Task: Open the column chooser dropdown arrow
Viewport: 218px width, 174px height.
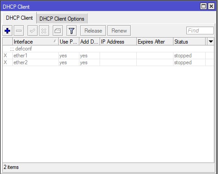Action: tap(211, 41)
